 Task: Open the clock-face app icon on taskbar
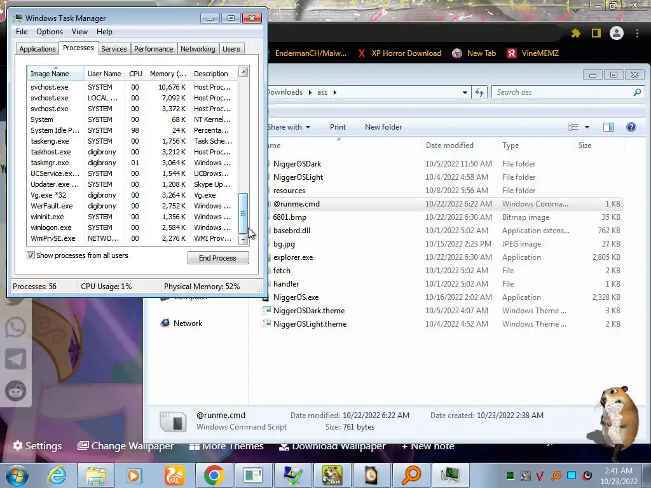(x=371, y=475)
